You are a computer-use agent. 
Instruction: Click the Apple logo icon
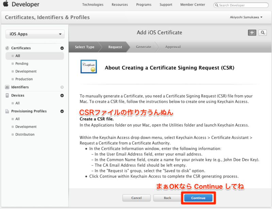[x=6, y=3]
